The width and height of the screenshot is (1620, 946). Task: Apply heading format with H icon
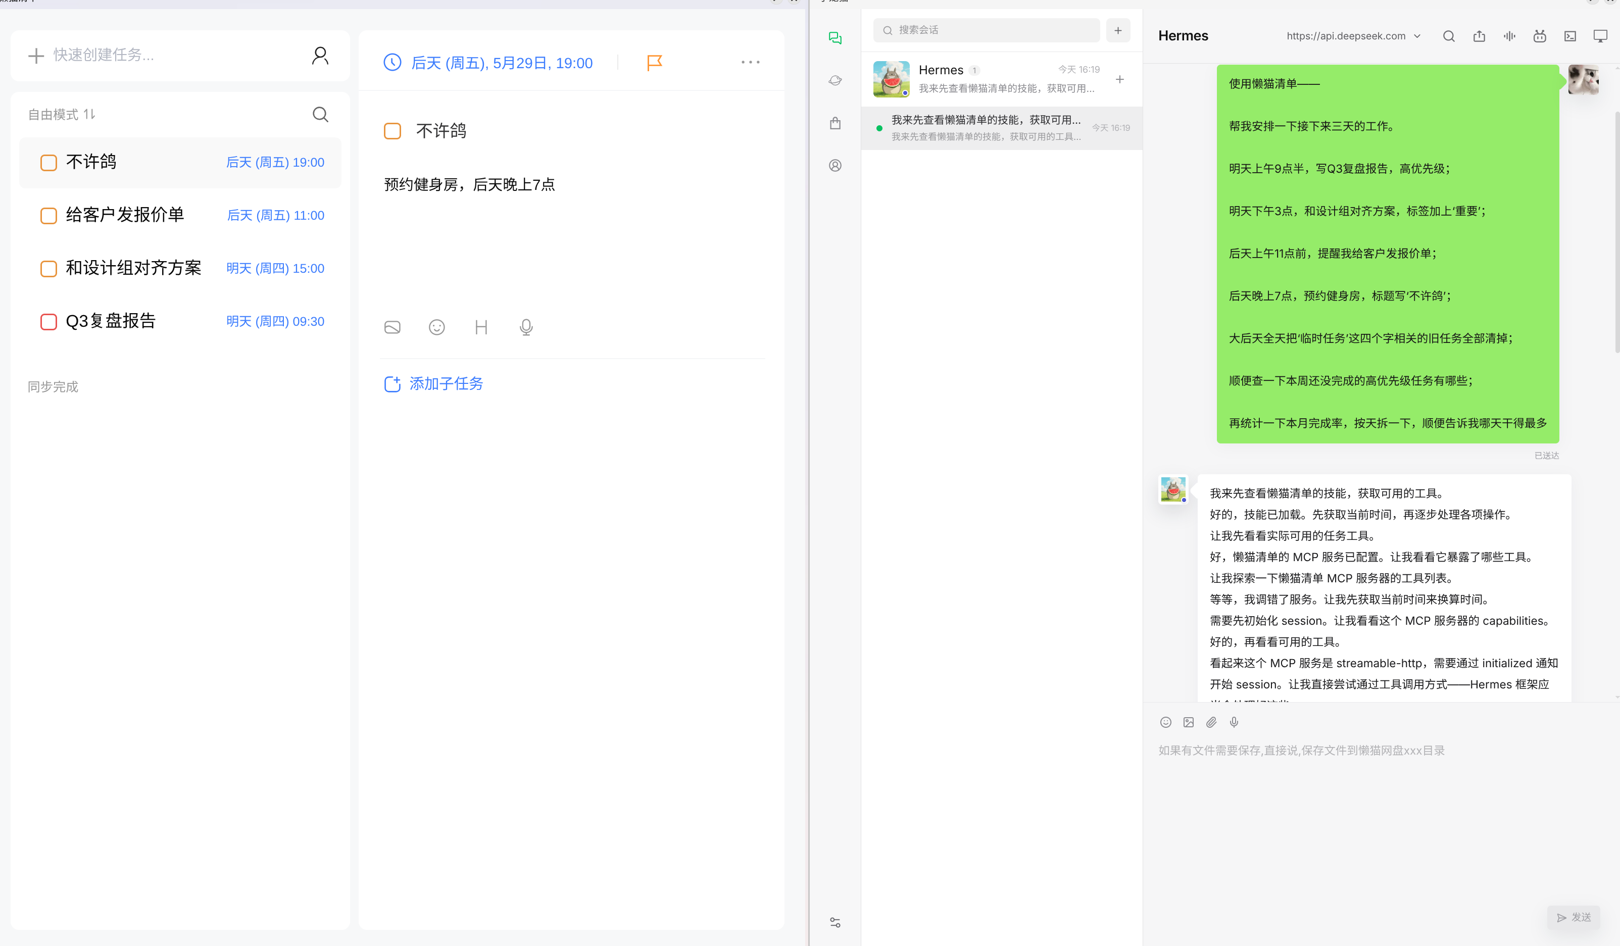pos(481,327)
